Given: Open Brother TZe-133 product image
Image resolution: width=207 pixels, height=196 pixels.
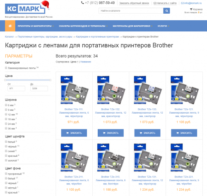Looking at the screenshot, I should (147, 90).
